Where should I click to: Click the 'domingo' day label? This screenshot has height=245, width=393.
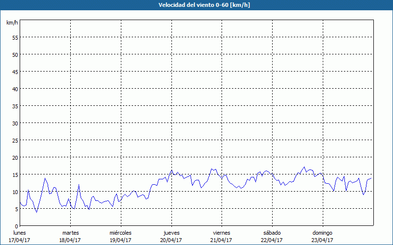click(322, 233)
